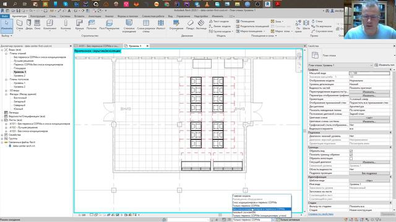The width and height of the screenshot is (396, 222).
Task: Click Текст модели (Model Text) tool
Action: coord(218,22)
